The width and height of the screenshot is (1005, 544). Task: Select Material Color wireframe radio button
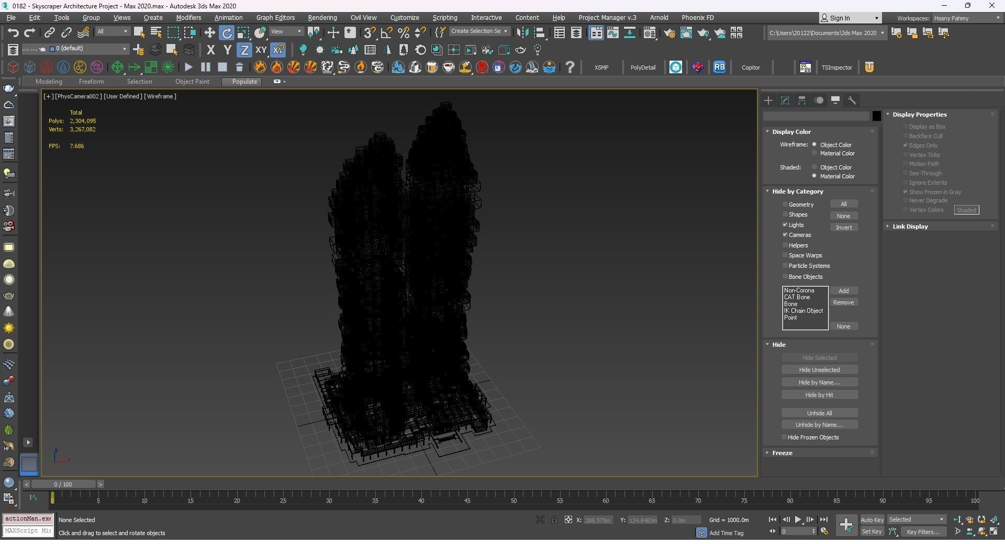814,153
